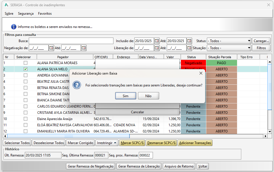Sort by Pagador column header
274x172 pixels.
click(65, 57)
